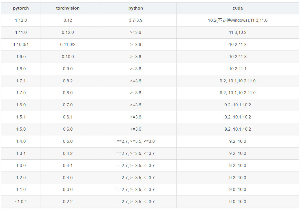
Task: Select the pytorch <1.0.1 cell
Action: [x=21, y=202]
